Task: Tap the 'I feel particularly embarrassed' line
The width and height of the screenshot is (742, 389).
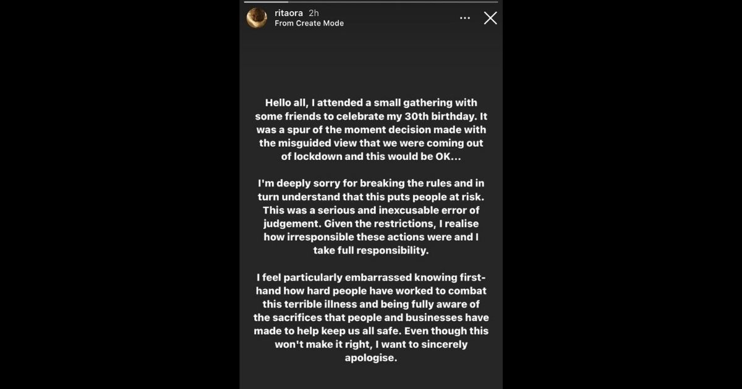Action: coord(371,277)
